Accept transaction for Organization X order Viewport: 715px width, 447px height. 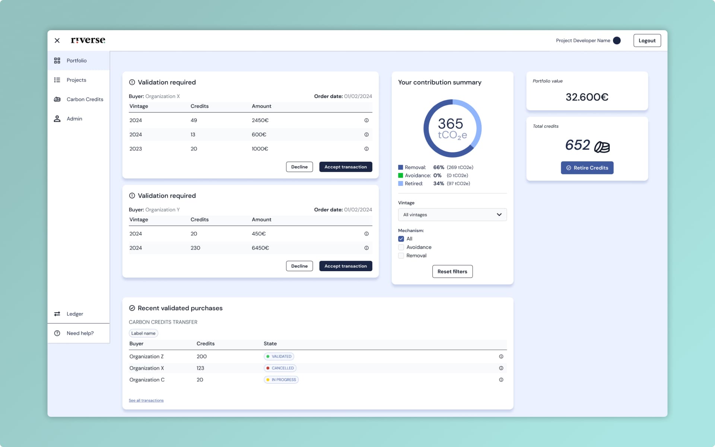click(x=345, y=167)
